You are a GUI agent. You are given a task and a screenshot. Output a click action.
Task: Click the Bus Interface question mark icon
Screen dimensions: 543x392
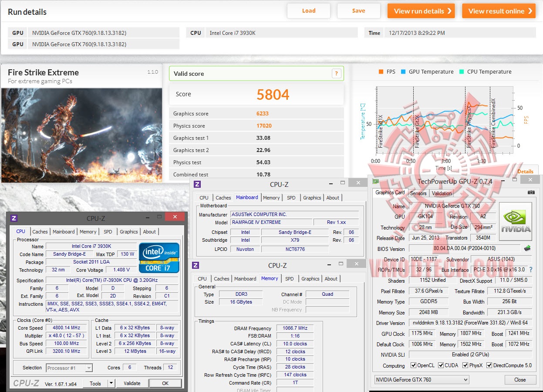(x=530, y=270)
